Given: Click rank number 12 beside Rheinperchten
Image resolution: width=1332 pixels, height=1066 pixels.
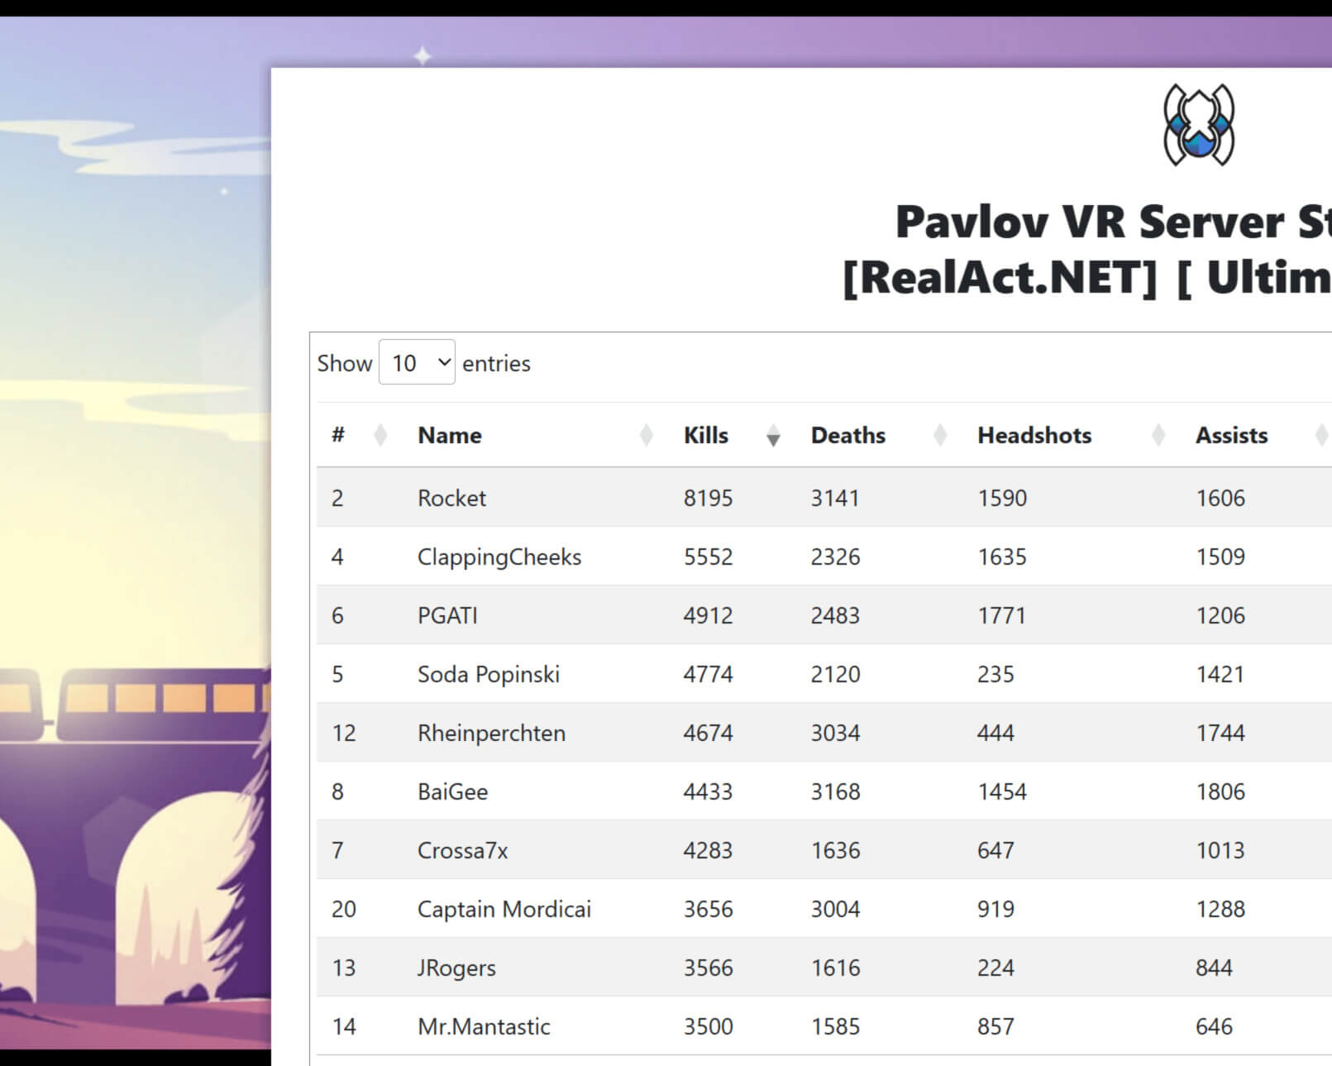Looking at the screenshot, I should tap(344, 733).
